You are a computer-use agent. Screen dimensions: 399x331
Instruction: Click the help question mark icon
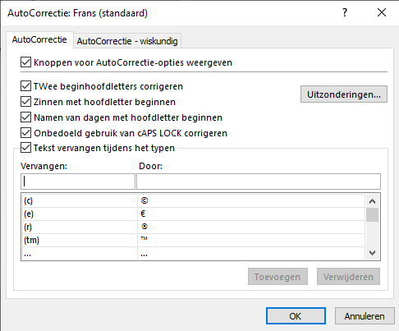345,12
